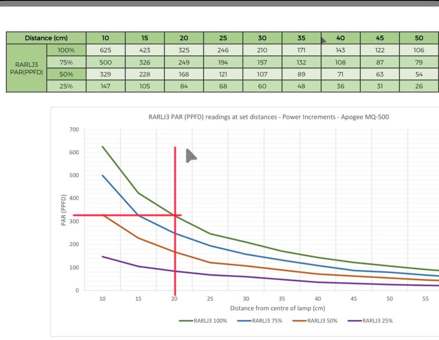Click the 700 tick on the y-axis

click(74, 129)
